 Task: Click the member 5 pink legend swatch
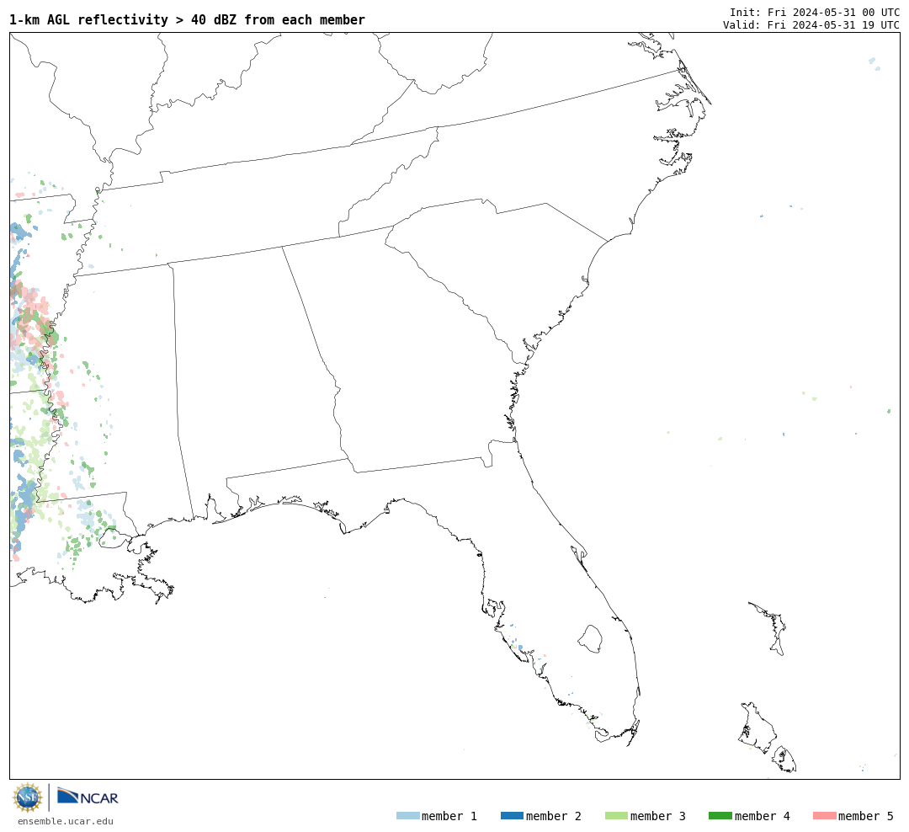(x=824, y=815)
